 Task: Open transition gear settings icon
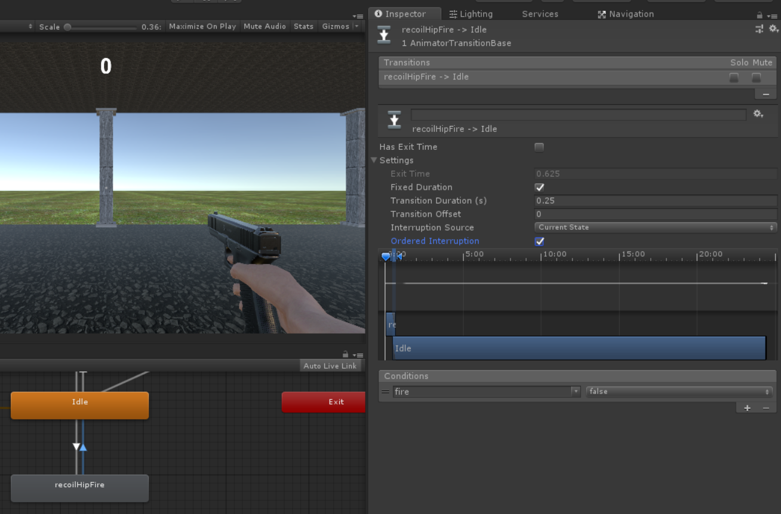pyautogui.click(x=758, y=114)
